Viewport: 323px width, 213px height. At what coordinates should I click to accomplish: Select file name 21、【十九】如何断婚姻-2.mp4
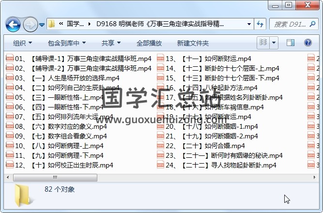click(212, 136)
